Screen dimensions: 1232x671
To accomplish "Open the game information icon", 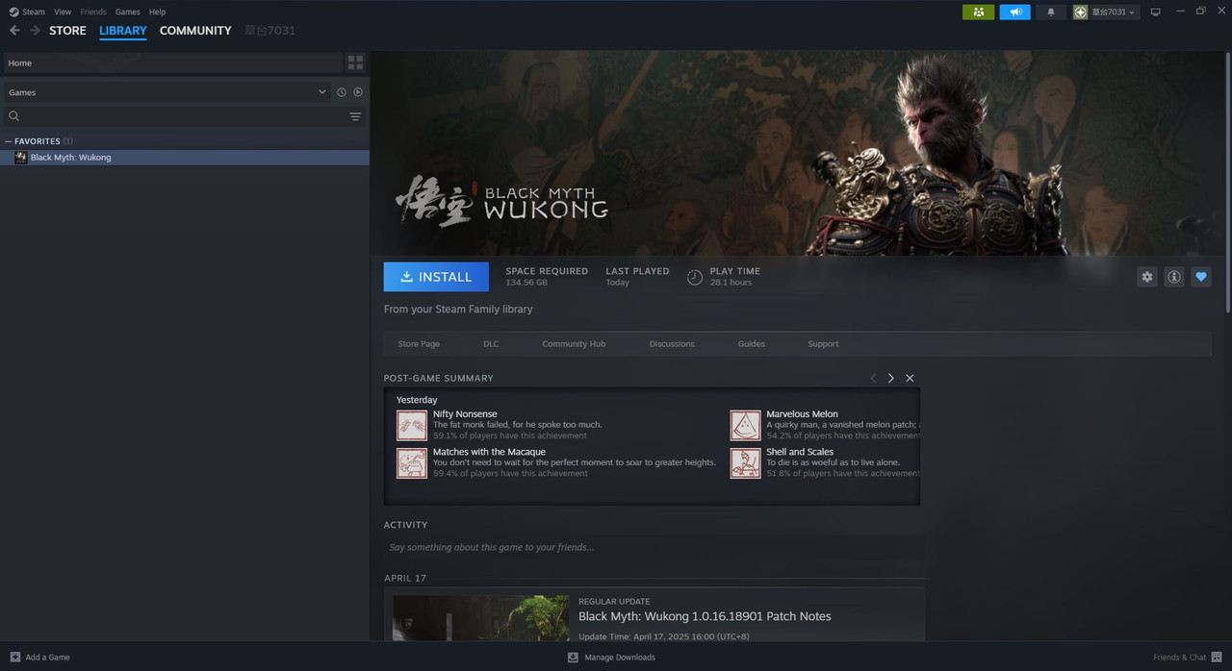I will coord(1173,277).
